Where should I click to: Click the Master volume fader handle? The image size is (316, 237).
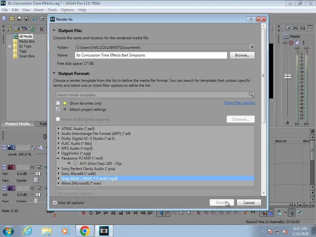point(288,77)
